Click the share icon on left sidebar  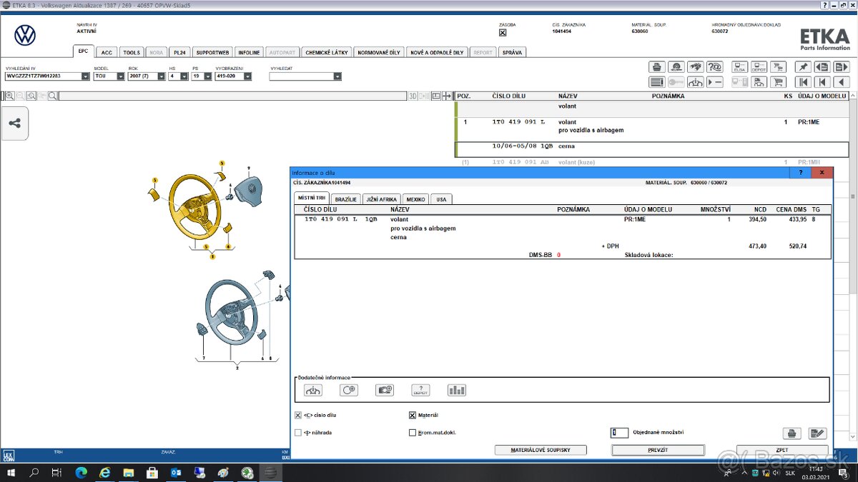(x=14, y=123)
